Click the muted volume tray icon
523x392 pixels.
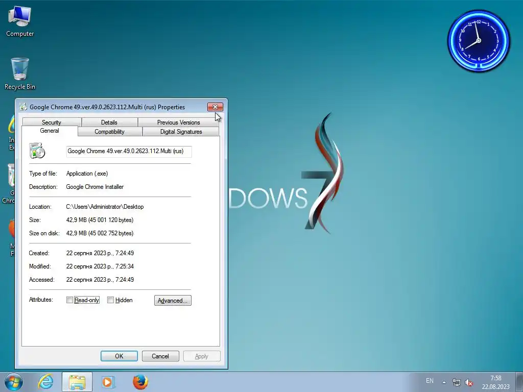(469, 382)
